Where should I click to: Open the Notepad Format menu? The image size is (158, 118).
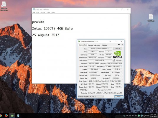point(43,12)
